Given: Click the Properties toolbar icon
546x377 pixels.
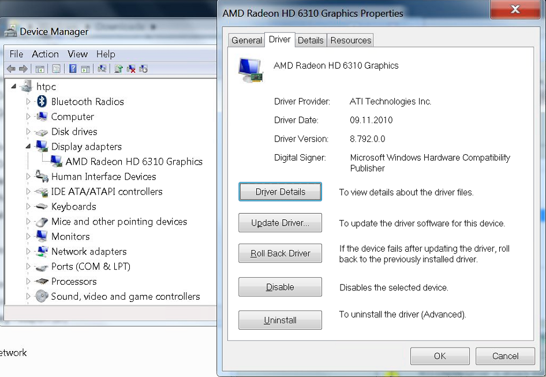Looking at the screenshot, I should point(56,69).
